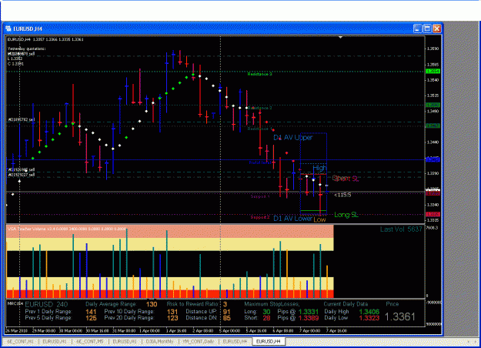Click the Short stop price 1.3389

pyautogui.click(x=309, y=318)
